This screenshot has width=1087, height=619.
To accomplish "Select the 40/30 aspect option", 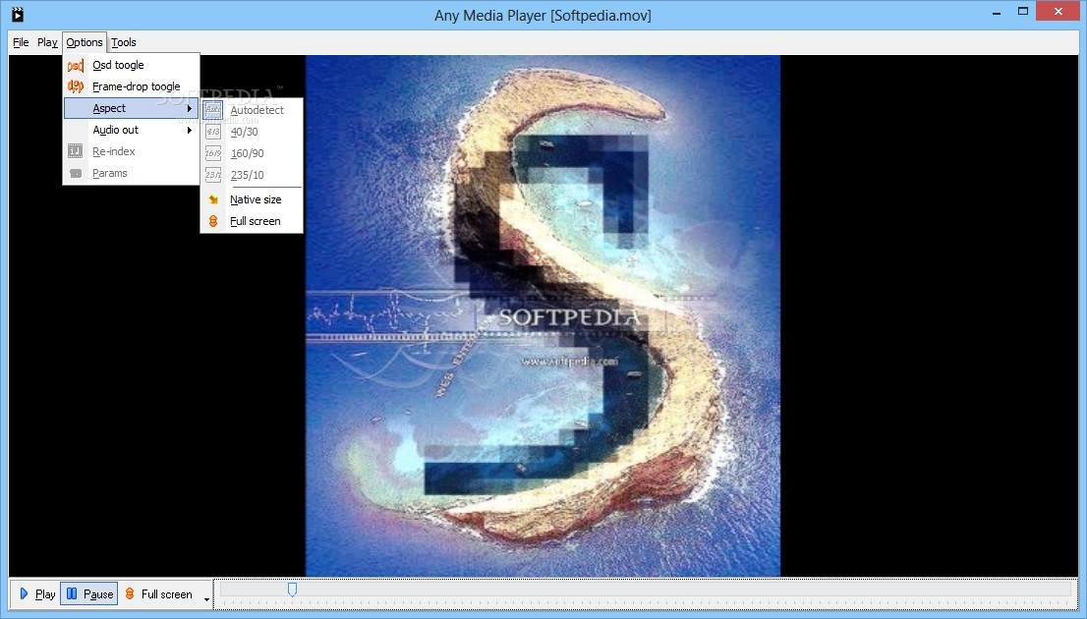I will pyautogui.click(x=253, y=132).
